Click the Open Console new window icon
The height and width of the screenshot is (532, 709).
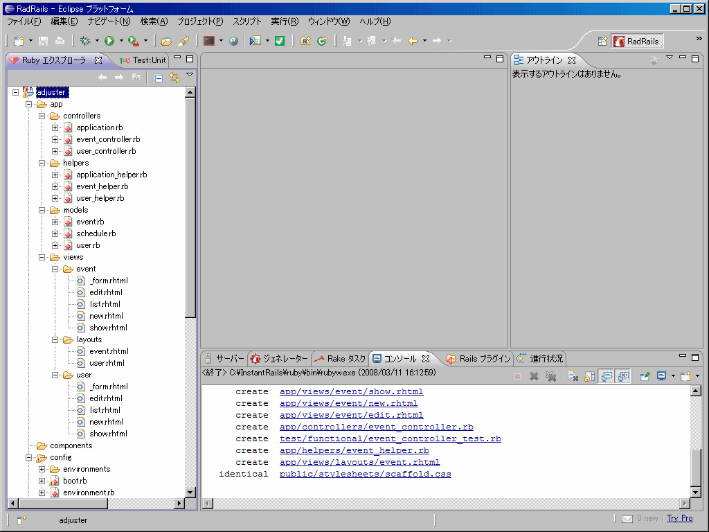click(x=685, y=376)
